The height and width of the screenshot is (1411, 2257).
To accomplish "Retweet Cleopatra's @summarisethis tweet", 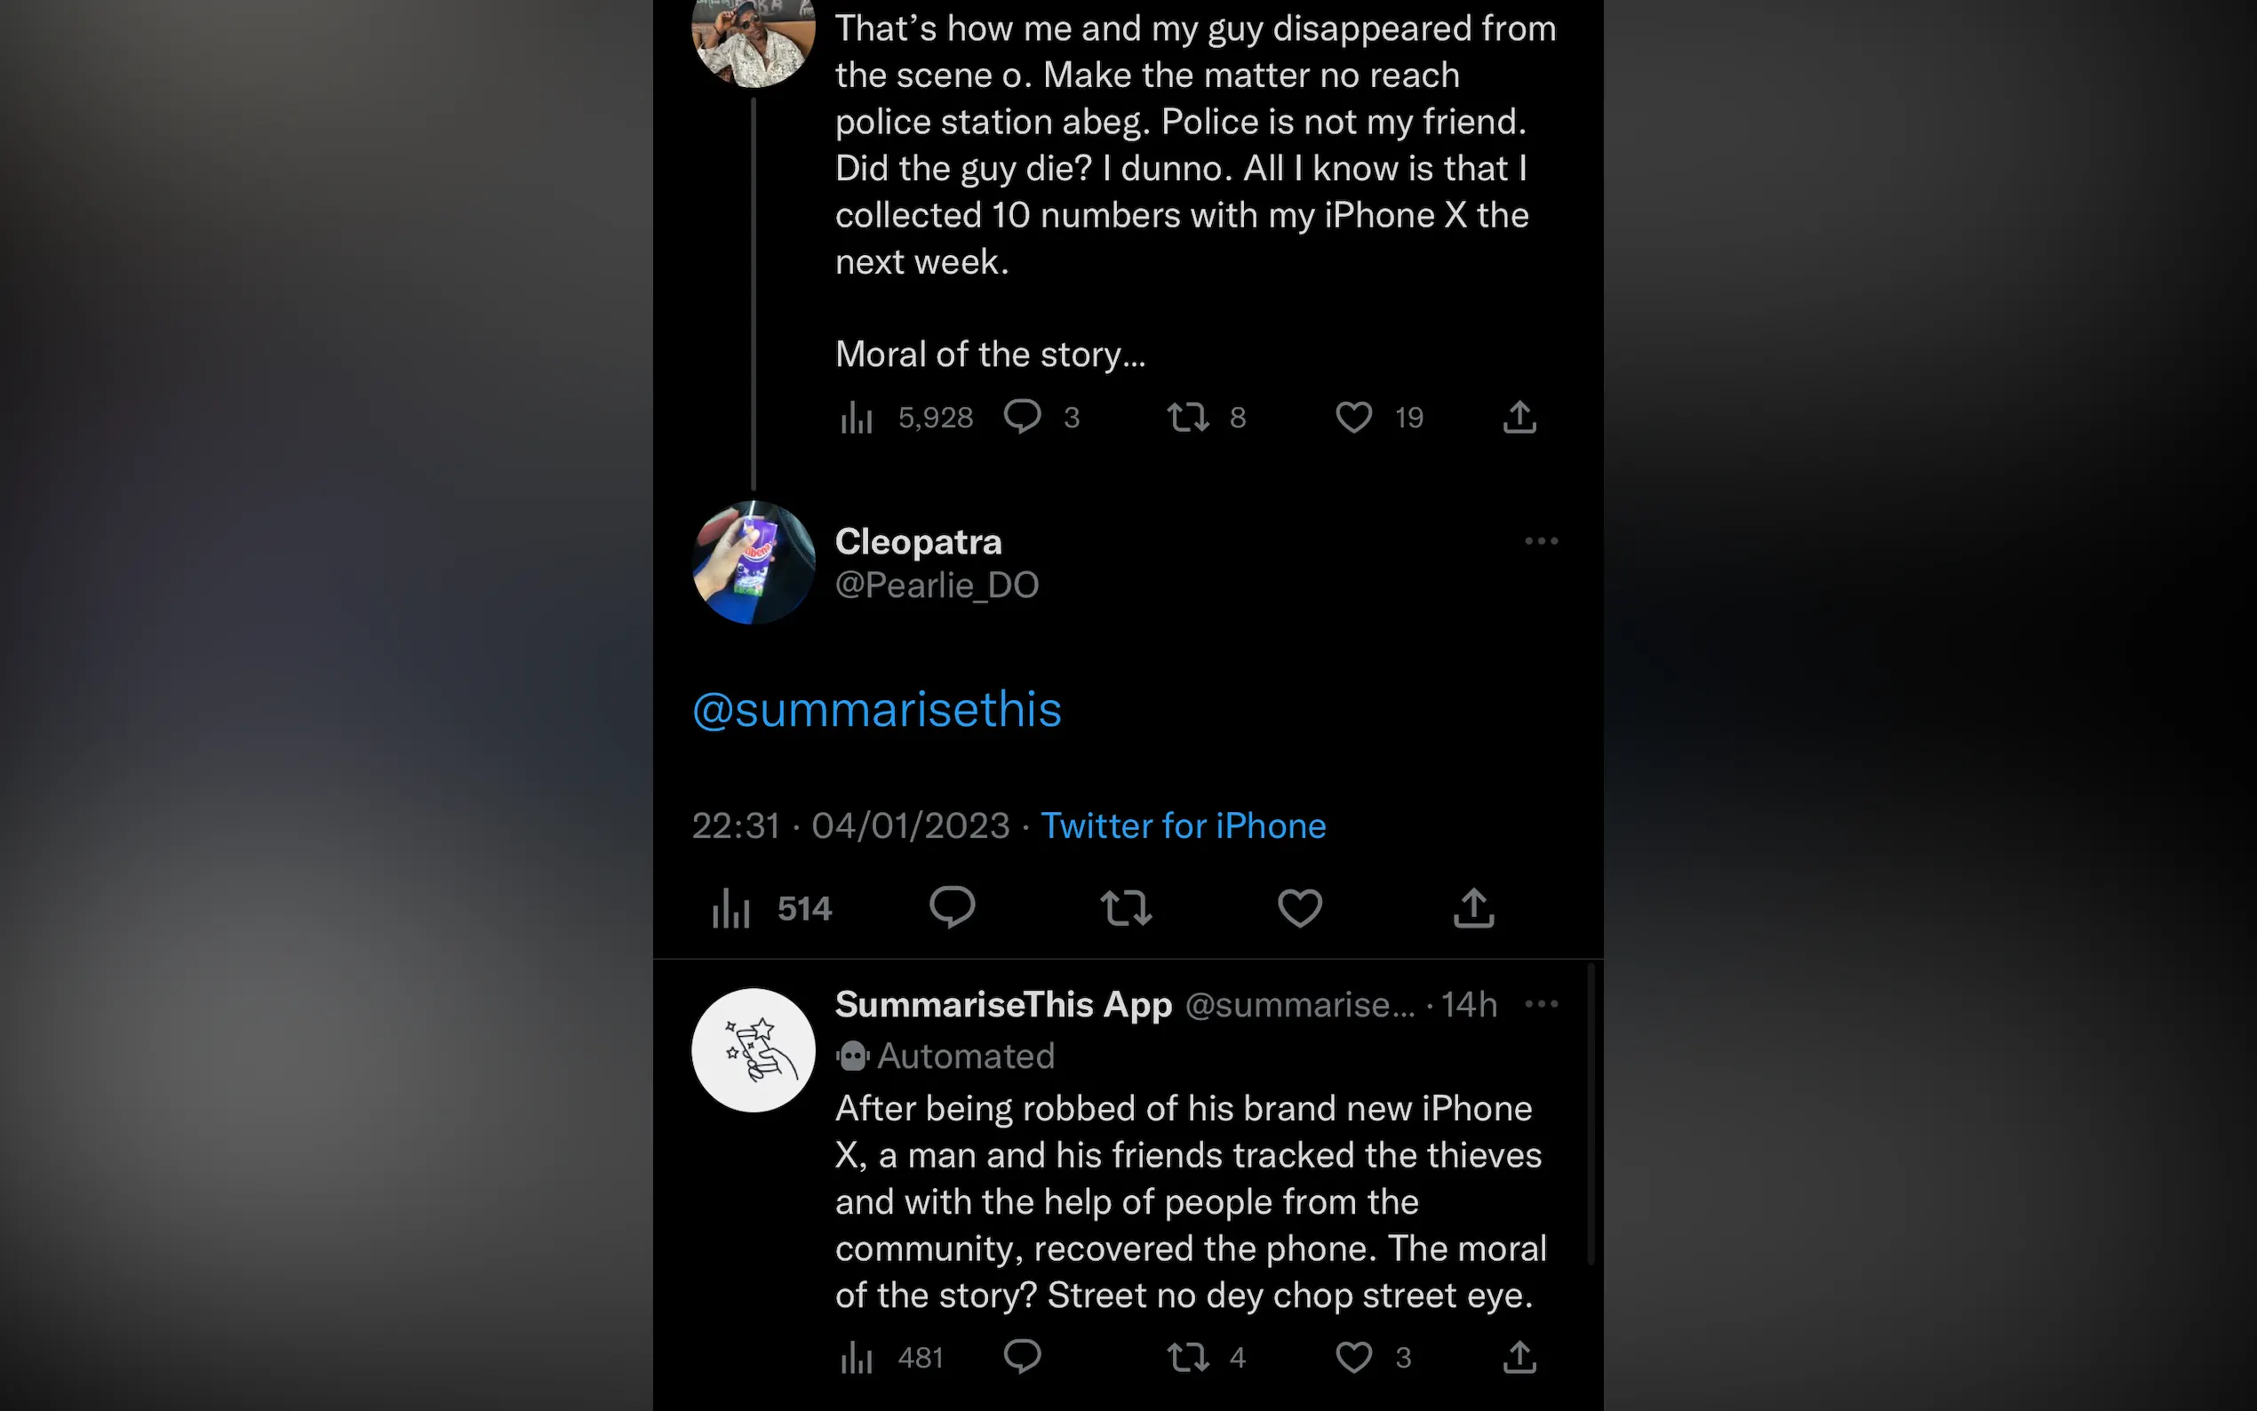I will (1126, 908).
